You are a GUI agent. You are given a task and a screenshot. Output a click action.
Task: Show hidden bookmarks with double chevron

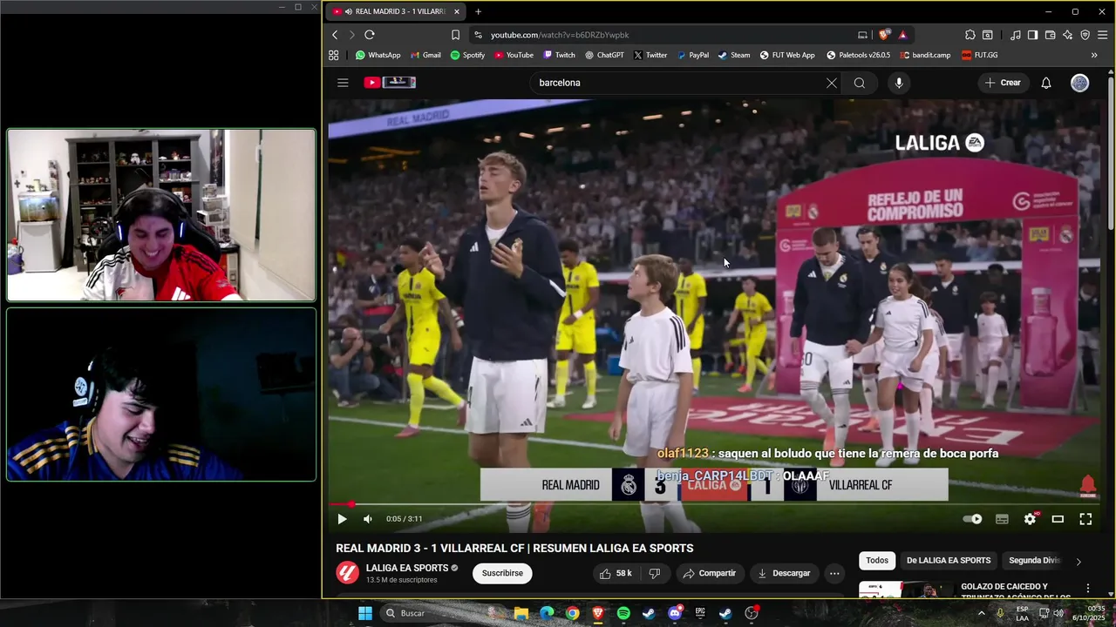(1094, 55)
